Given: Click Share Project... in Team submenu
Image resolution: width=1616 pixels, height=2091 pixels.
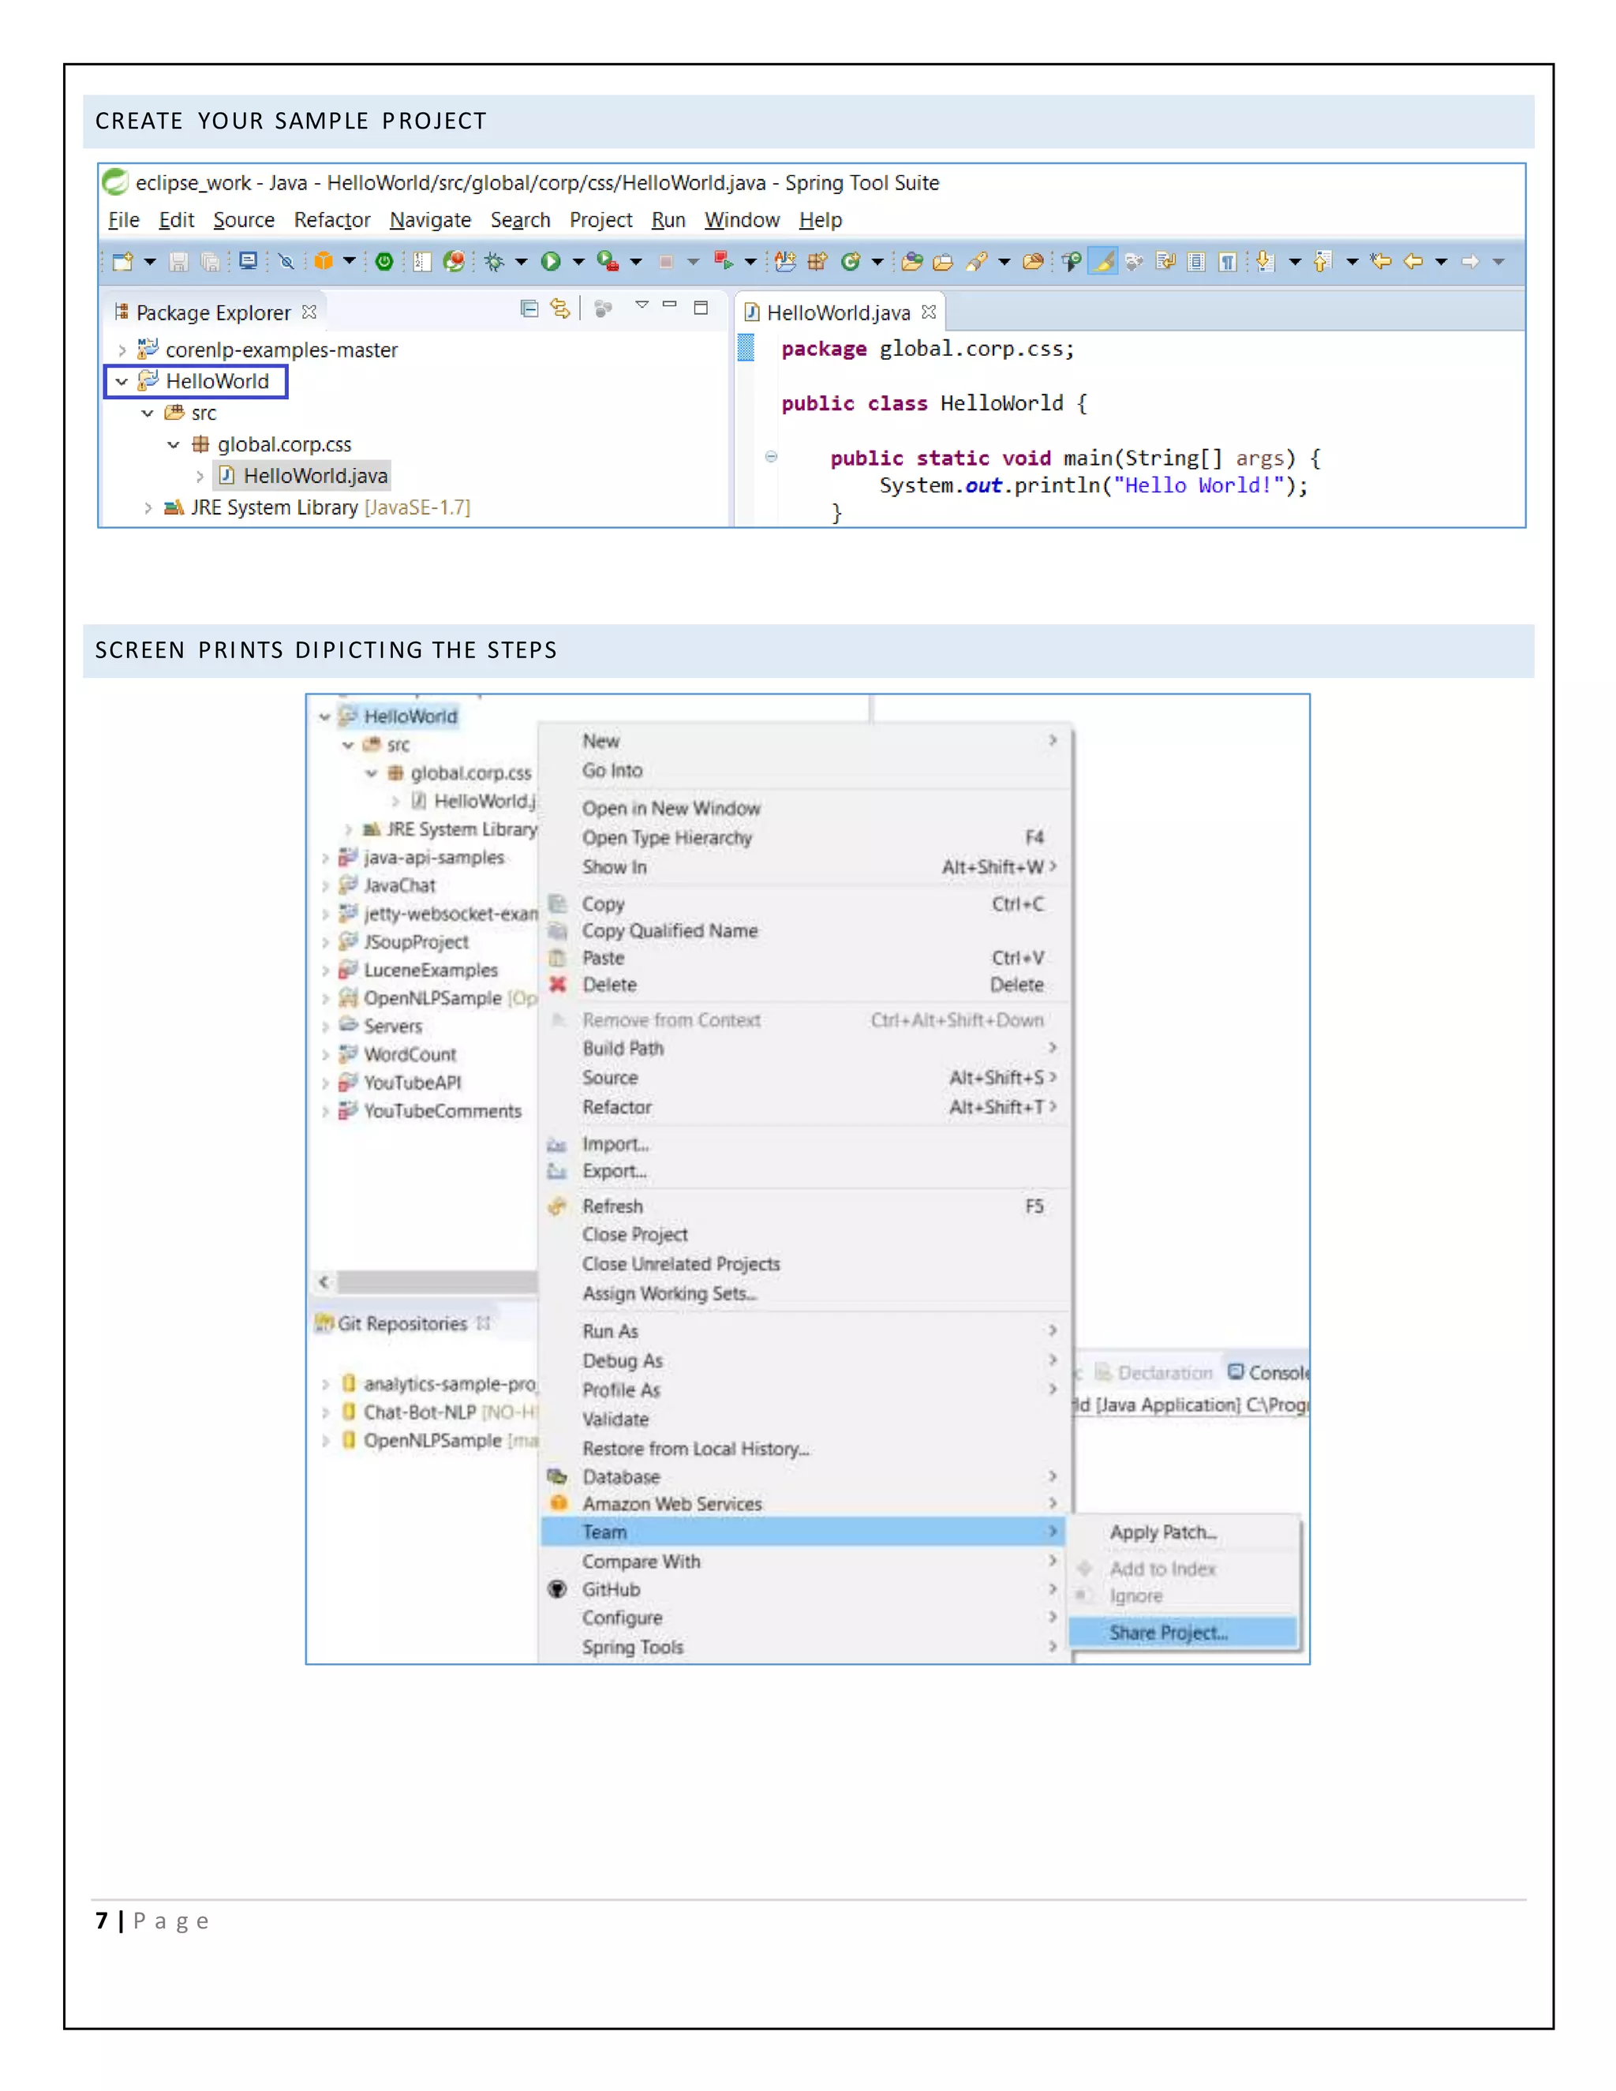Looking at the screenshot, I should click(x=1168, y=1633).
